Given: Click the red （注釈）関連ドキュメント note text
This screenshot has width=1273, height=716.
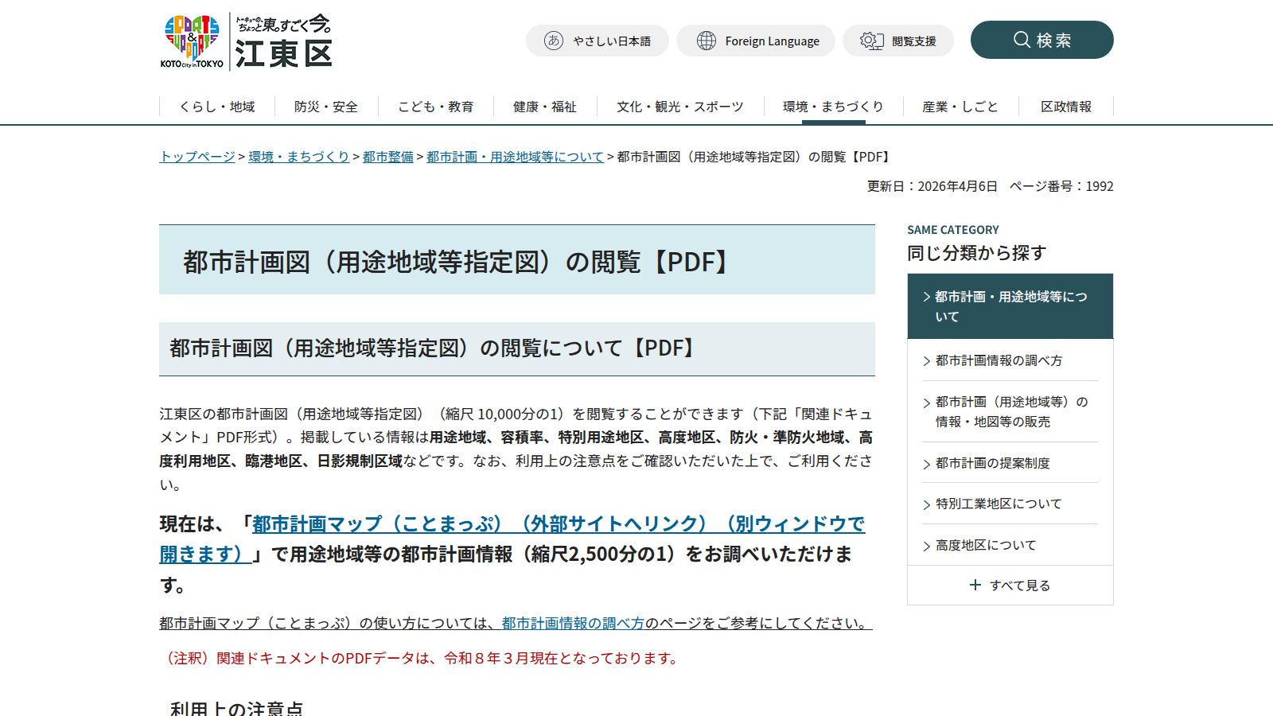Looking at the screenshot, I should (421, 658).
